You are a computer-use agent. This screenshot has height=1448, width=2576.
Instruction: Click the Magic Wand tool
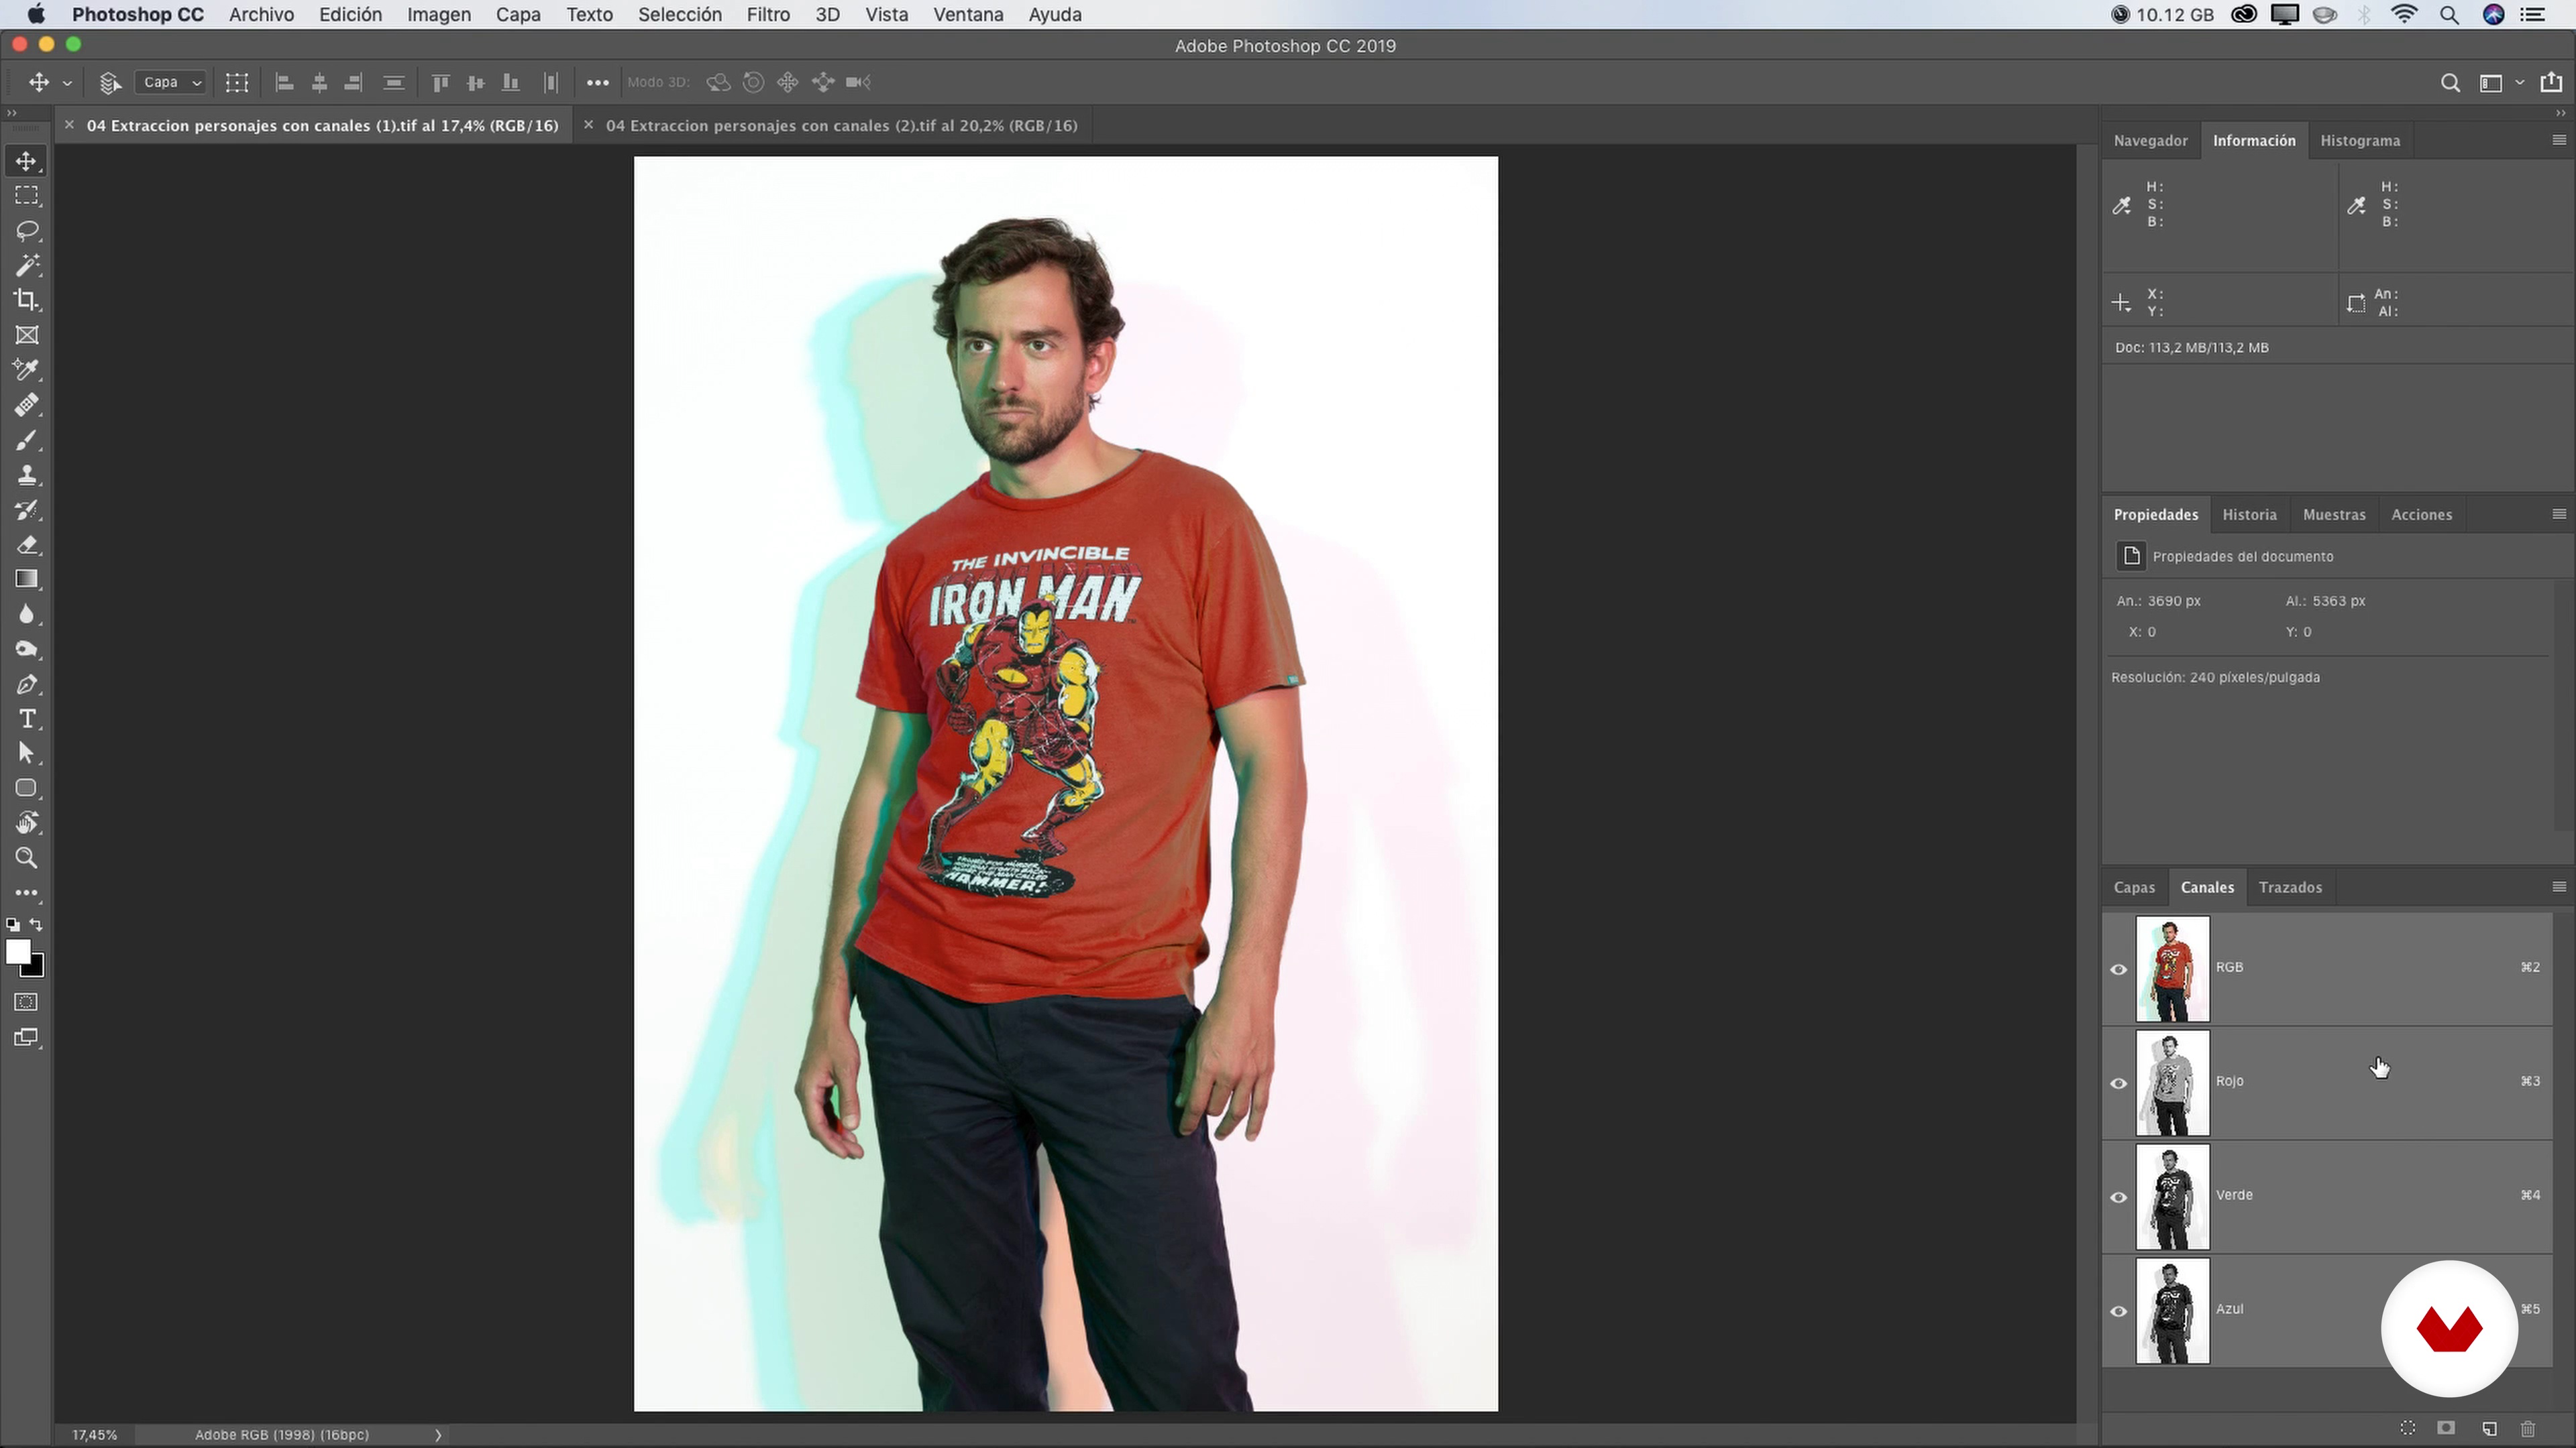pyautogui.click(x=27, y=265)
